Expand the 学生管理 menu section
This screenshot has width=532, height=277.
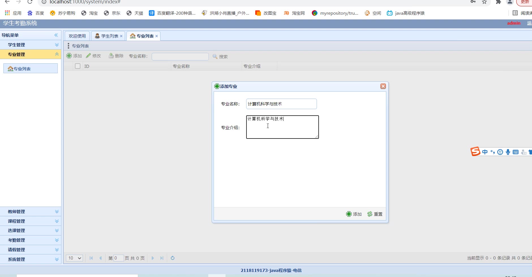point(31,45)
